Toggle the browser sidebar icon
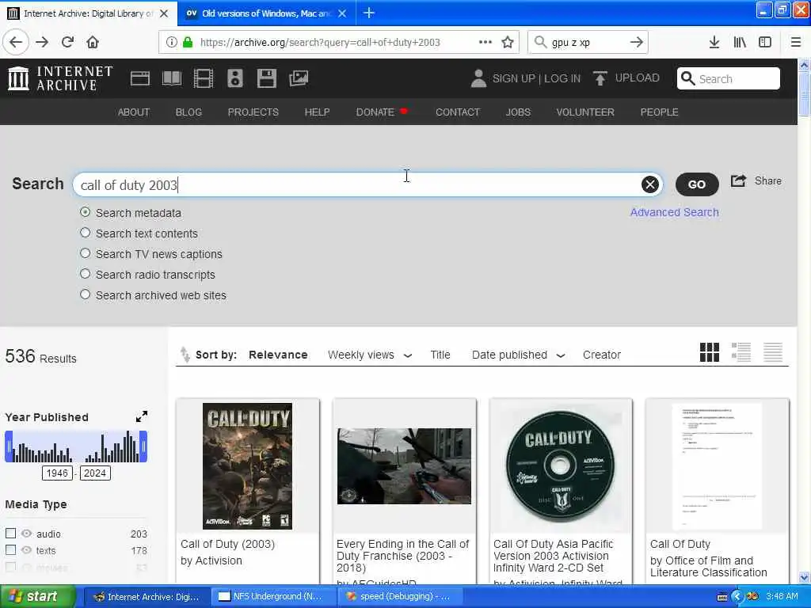This screenshot has height=608, width=811. [x=765, y=43]
